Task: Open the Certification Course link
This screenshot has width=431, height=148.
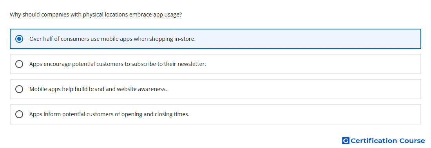Action: tap(384, 141)
